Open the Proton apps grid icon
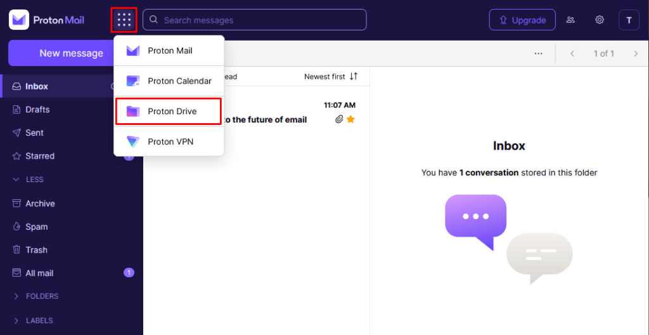Screen dimensions: 649x335 pyautogui.click(x=124, y=20)
